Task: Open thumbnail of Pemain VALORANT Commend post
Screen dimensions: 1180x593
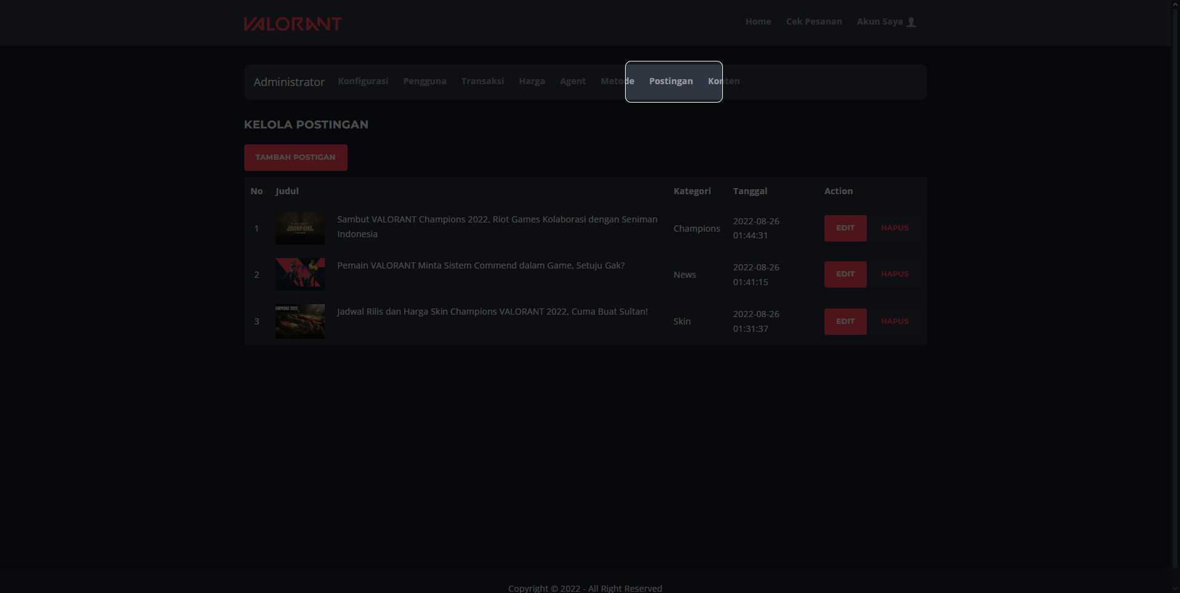Action: [x=300, y=274]
